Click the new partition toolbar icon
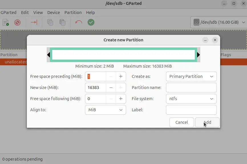Image resolution: width=247 pixels, height=164 pixels. pyautogui.click(x=6, y=22)
